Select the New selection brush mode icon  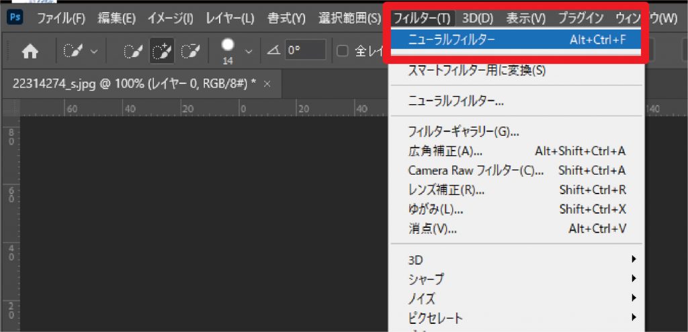click(132, 51)
